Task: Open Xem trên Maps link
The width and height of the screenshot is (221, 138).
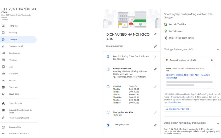Action: pyautogui.click(x=175, y=31)
